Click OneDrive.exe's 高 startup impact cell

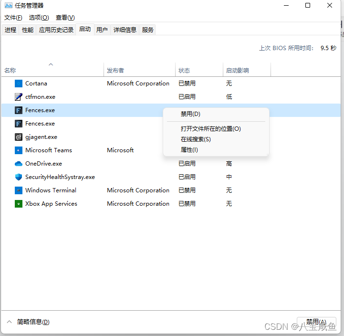(x=229, y=164)
